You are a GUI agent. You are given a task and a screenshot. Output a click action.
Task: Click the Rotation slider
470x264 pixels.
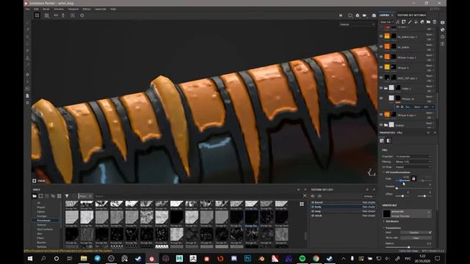413,188
